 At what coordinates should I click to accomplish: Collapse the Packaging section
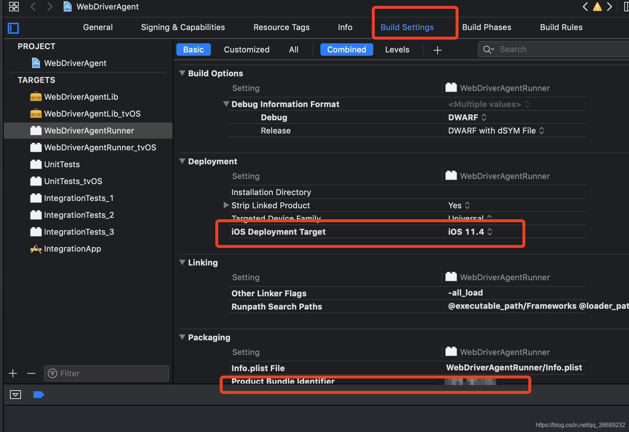point(182,337)
